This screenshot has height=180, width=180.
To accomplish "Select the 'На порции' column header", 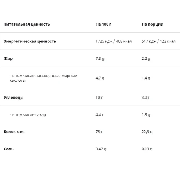I will (x=153, y=24).
